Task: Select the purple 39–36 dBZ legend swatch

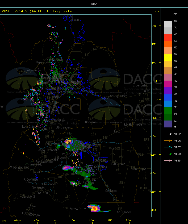Action: coord(168,90)
